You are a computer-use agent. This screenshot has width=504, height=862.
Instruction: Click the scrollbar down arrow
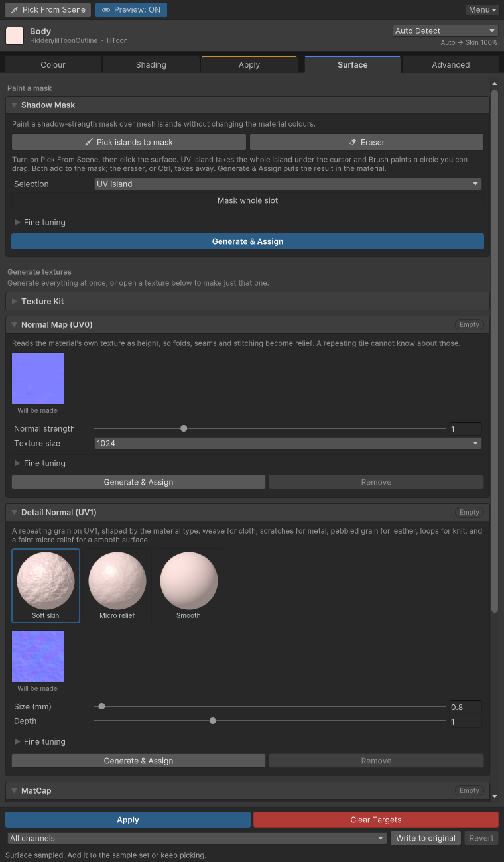(494, 795)
